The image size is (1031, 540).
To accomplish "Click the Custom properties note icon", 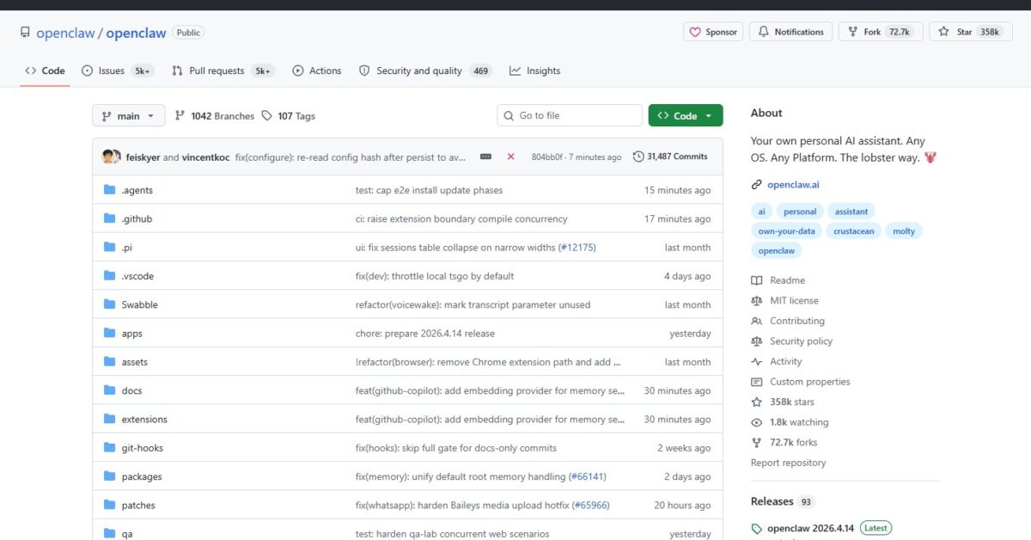I will pos(756,382).
